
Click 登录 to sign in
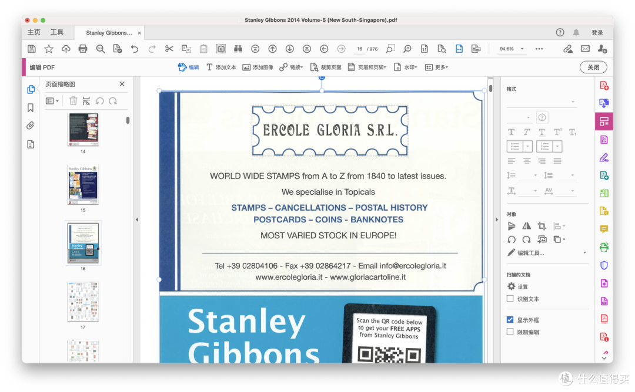[597, 33]
